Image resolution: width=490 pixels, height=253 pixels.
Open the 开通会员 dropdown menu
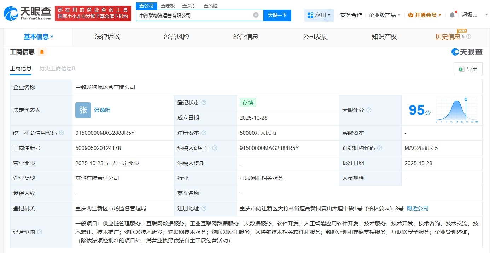click(x=424, y=15)
